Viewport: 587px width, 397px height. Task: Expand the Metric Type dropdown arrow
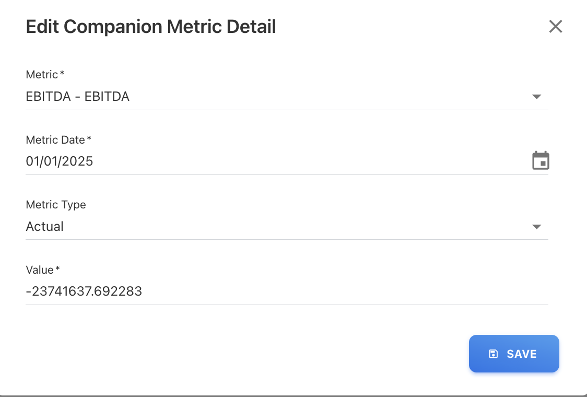tap(536, 227)
